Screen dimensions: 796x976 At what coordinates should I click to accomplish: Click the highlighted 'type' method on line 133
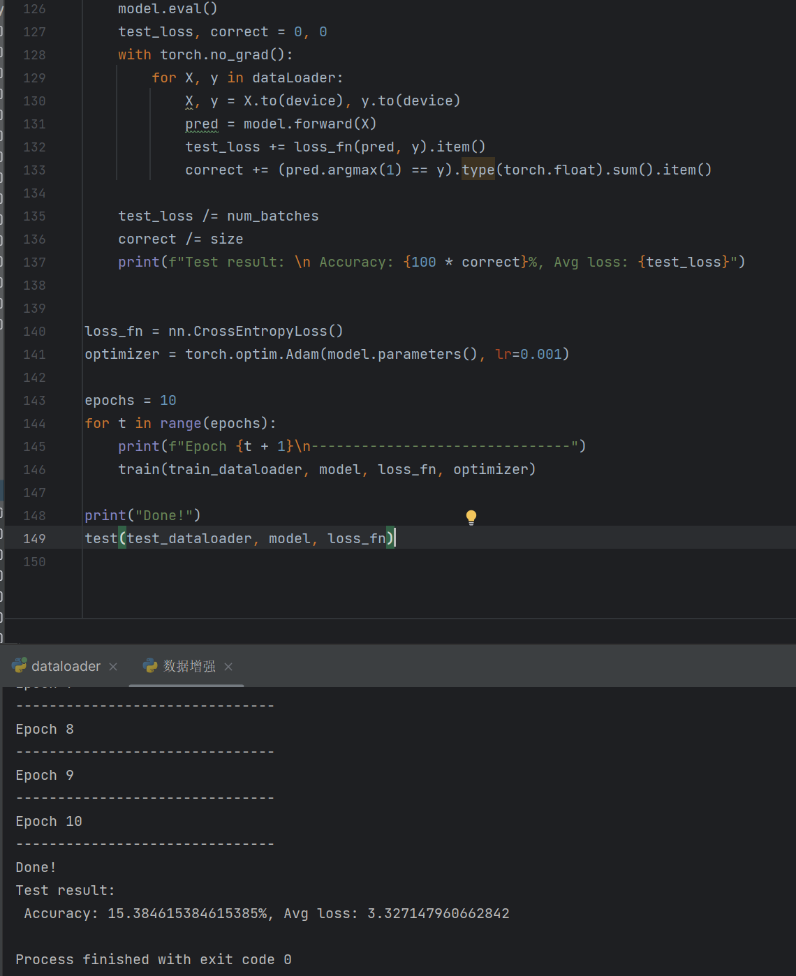pyautogui.click(x=478, y=170)
